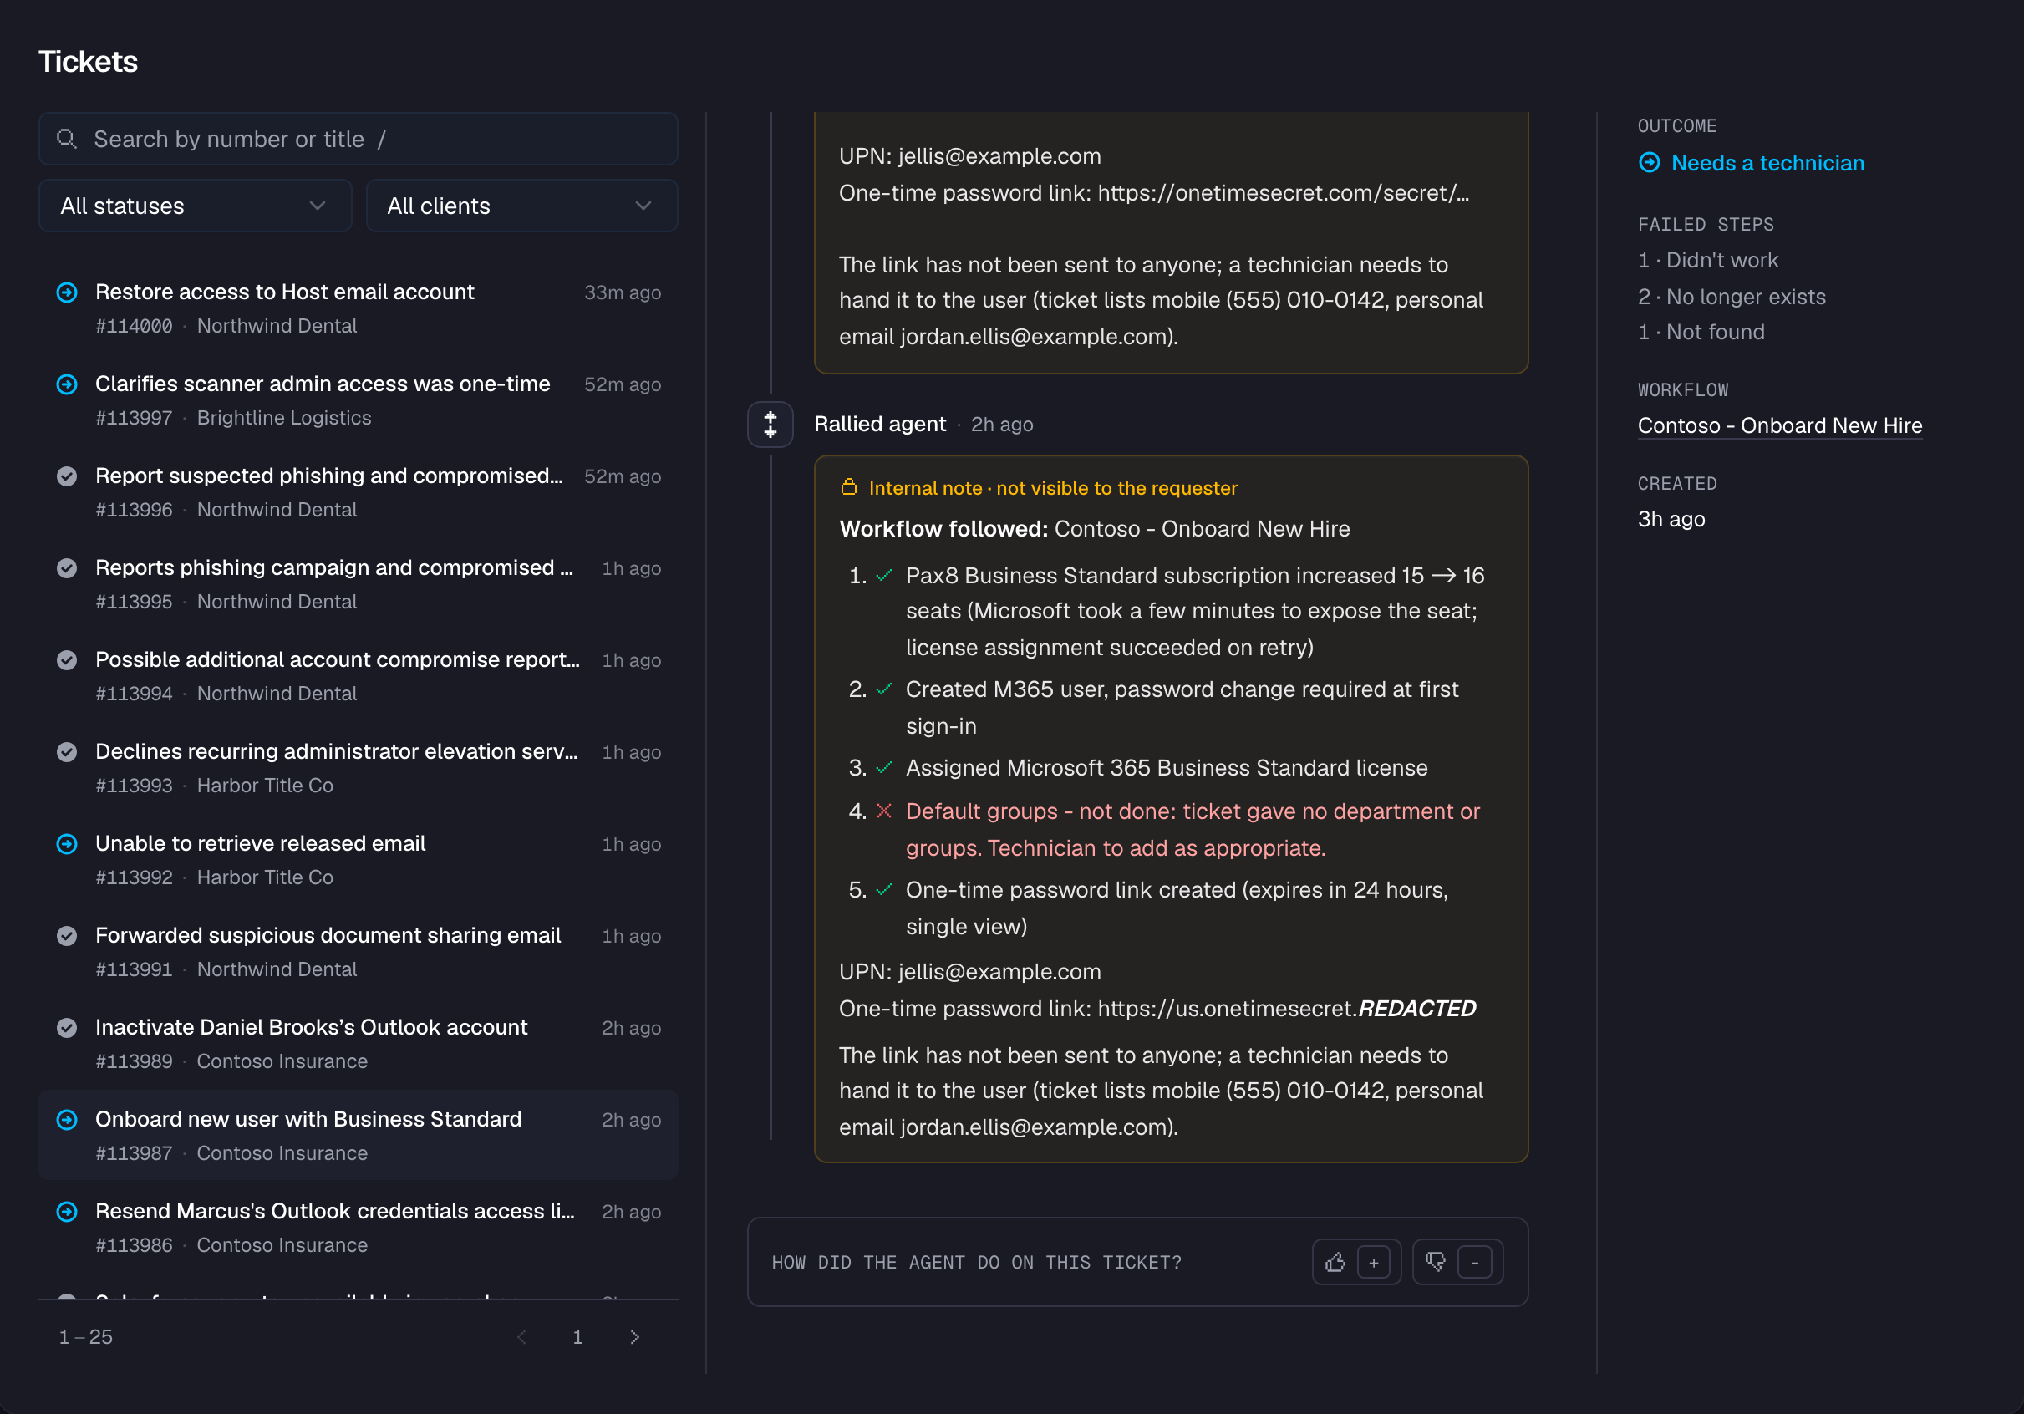Click the Search by number or title field

click(358, 139)
